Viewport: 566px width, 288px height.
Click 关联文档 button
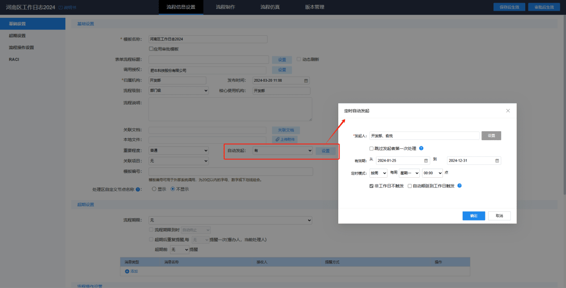(x=286, y=130)
